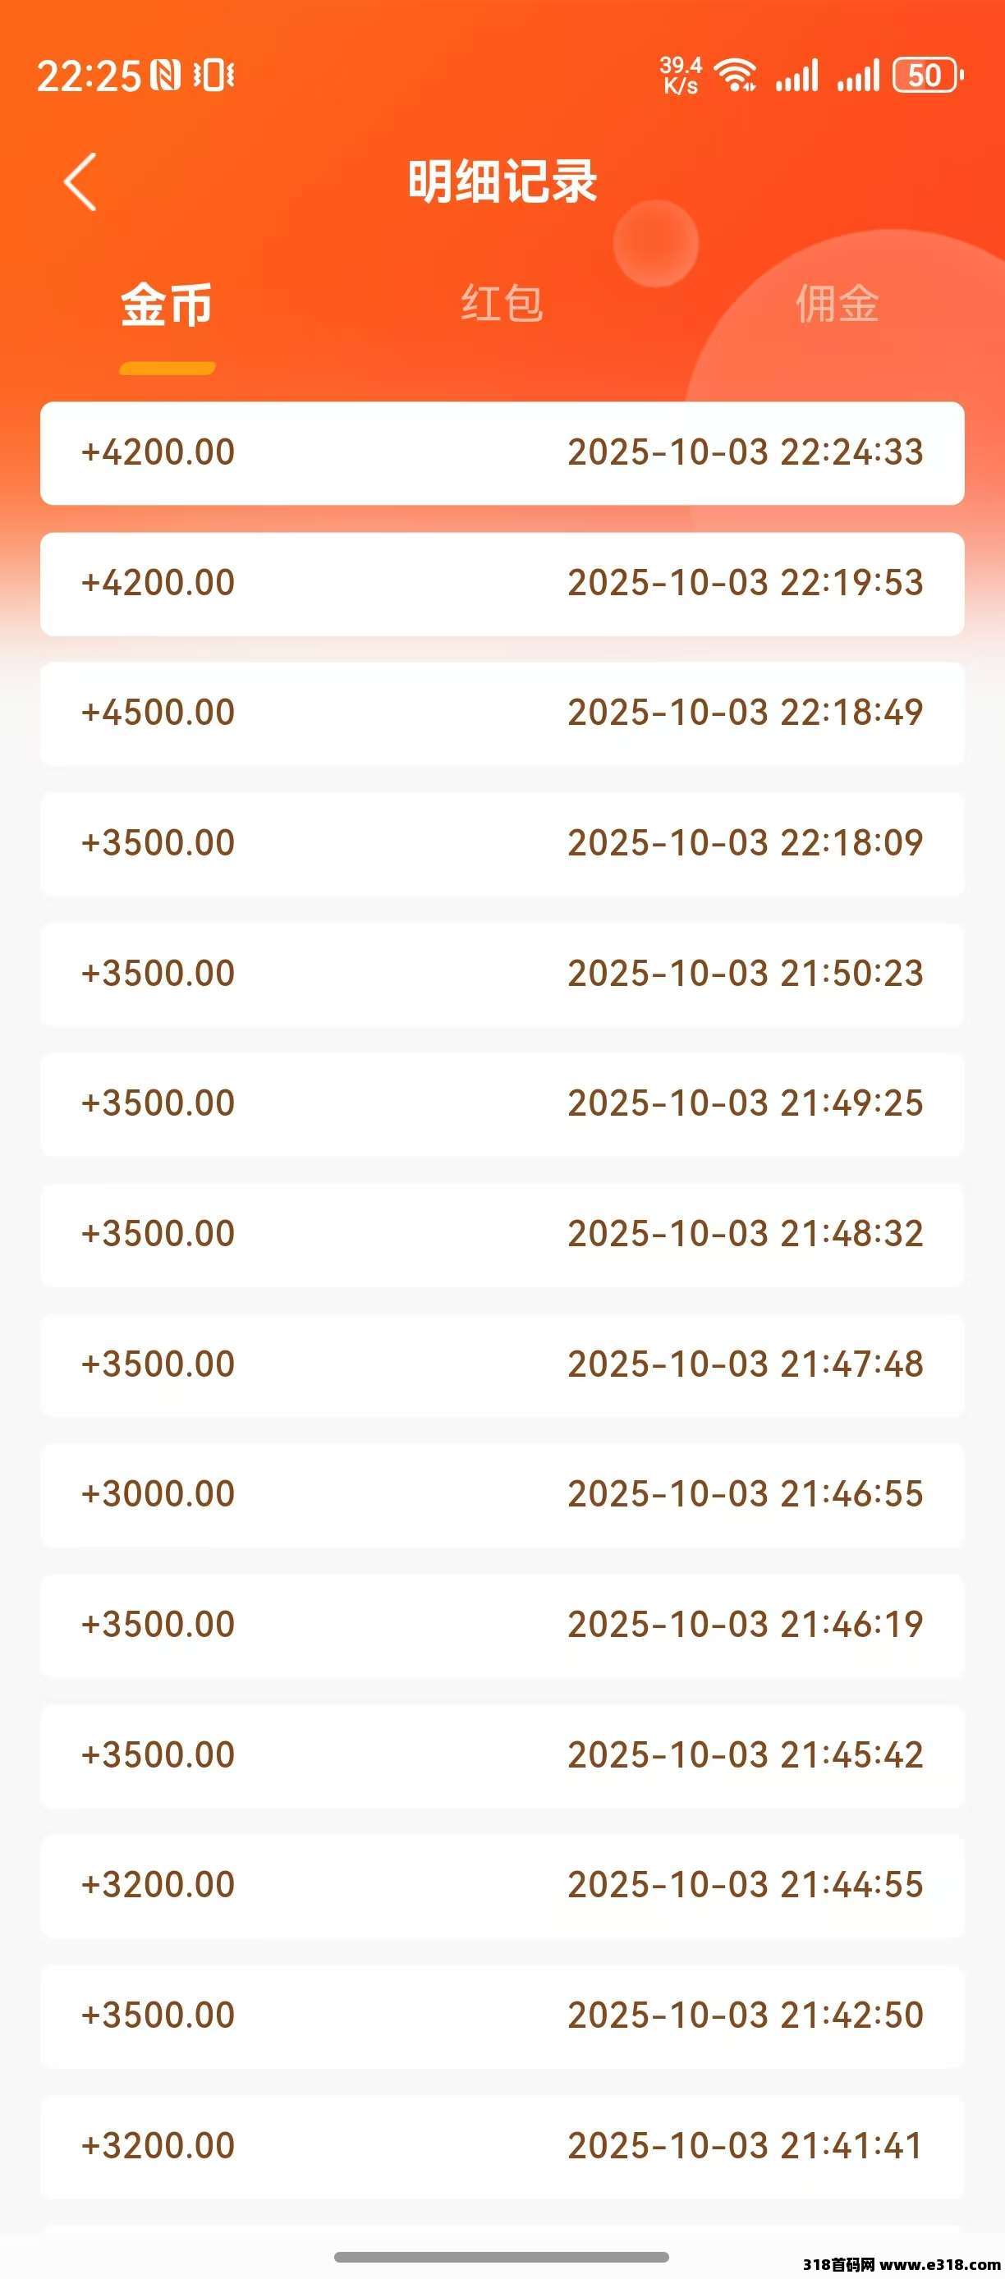Screen dimensions: 1005x2279
Task: Switch to the 红包 tab
Action: 502,305
